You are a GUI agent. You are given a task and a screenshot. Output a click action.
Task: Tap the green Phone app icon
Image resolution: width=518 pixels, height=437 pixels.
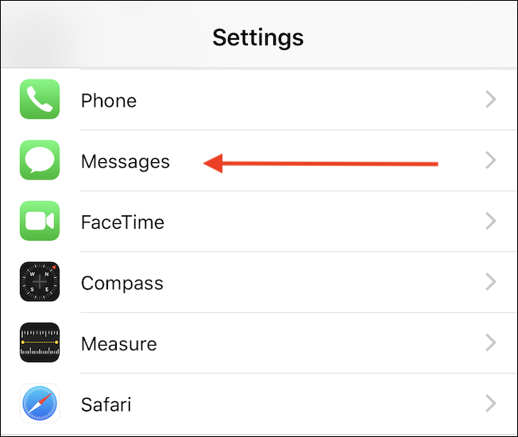[40, 99]
